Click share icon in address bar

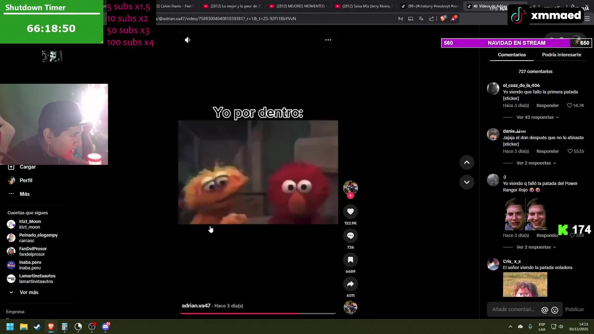point(432,19)
